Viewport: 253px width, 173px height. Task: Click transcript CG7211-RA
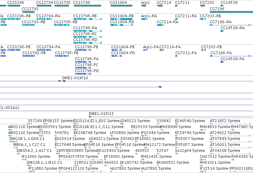point(186,16)
